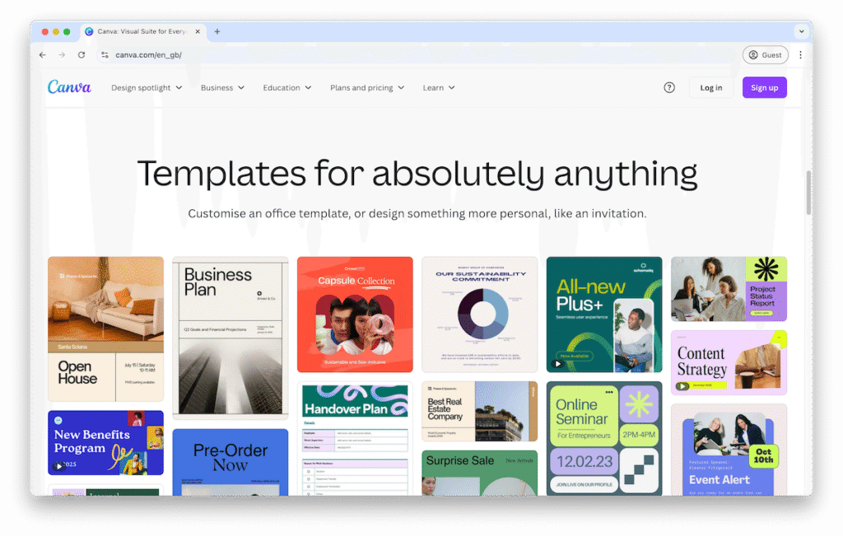
Task: Open the help question mark icon
Action: 668,87
